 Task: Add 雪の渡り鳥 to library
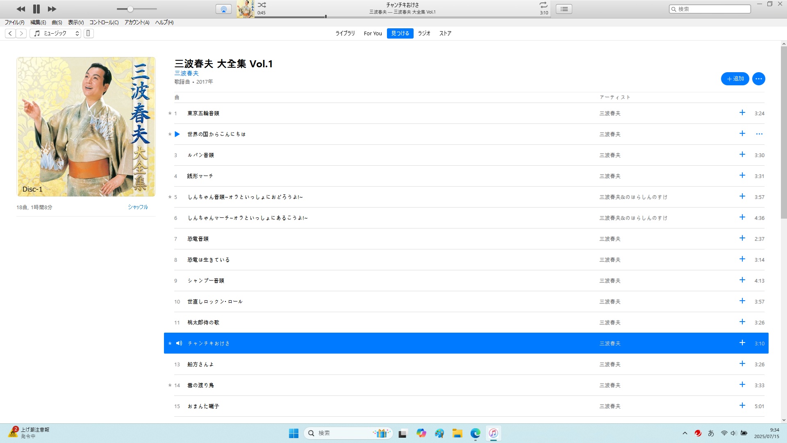click(x=742, y=385)
